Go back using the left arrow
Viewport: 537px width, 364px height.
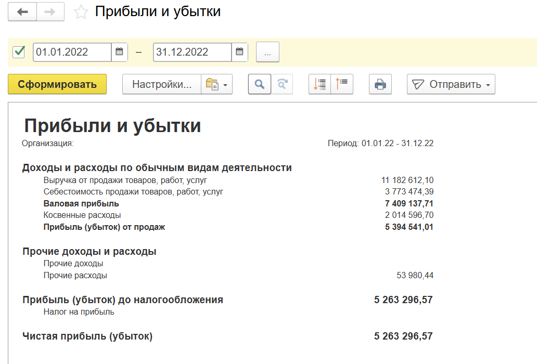coord(22,12)
